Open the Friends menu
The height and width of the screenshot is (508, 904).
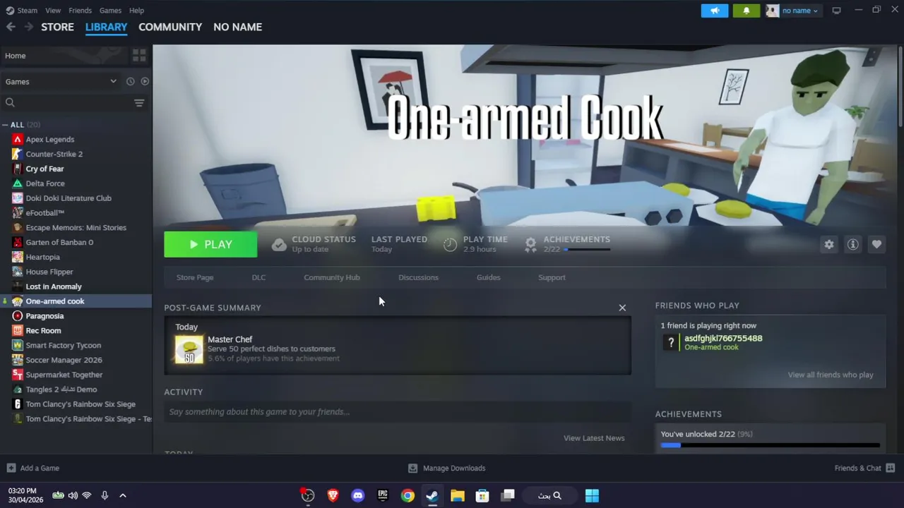point(80,11)
